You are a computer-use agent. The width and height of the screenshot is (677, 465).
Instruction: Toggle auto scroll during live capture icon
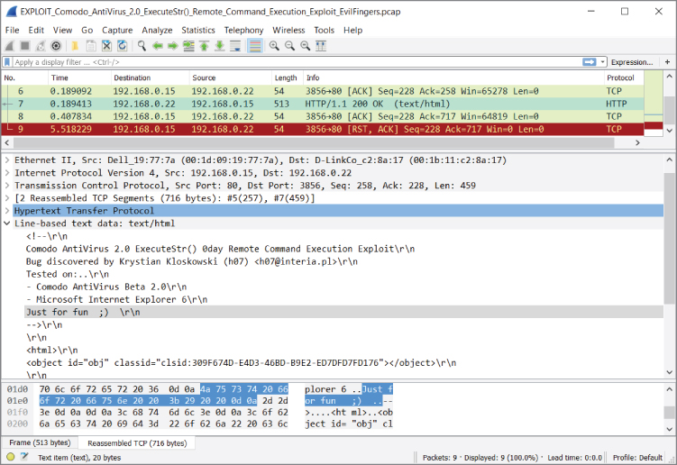[235, 46]
